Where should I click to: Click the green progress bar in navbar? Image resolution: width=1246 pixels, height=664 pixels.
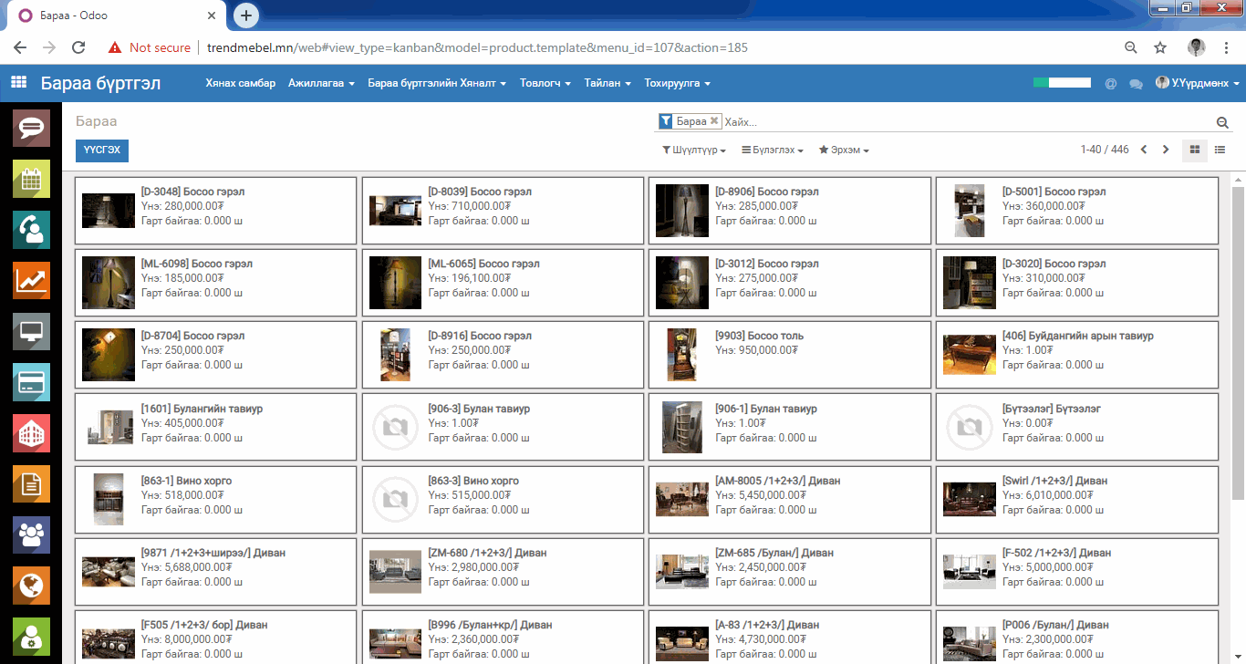point(1062,83)
